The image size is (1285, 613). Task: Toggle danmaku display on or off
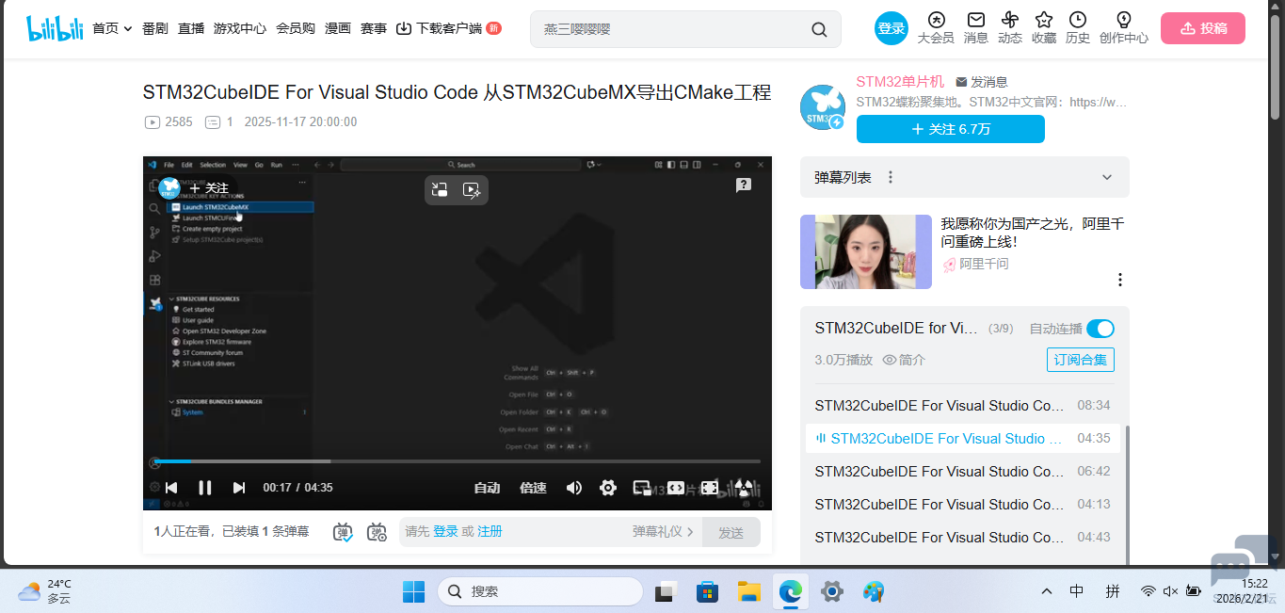click(344, 532)
